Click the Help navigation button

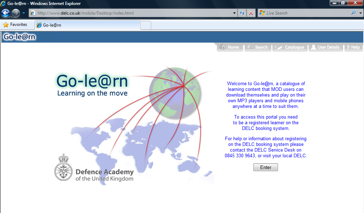click(353, 47)
